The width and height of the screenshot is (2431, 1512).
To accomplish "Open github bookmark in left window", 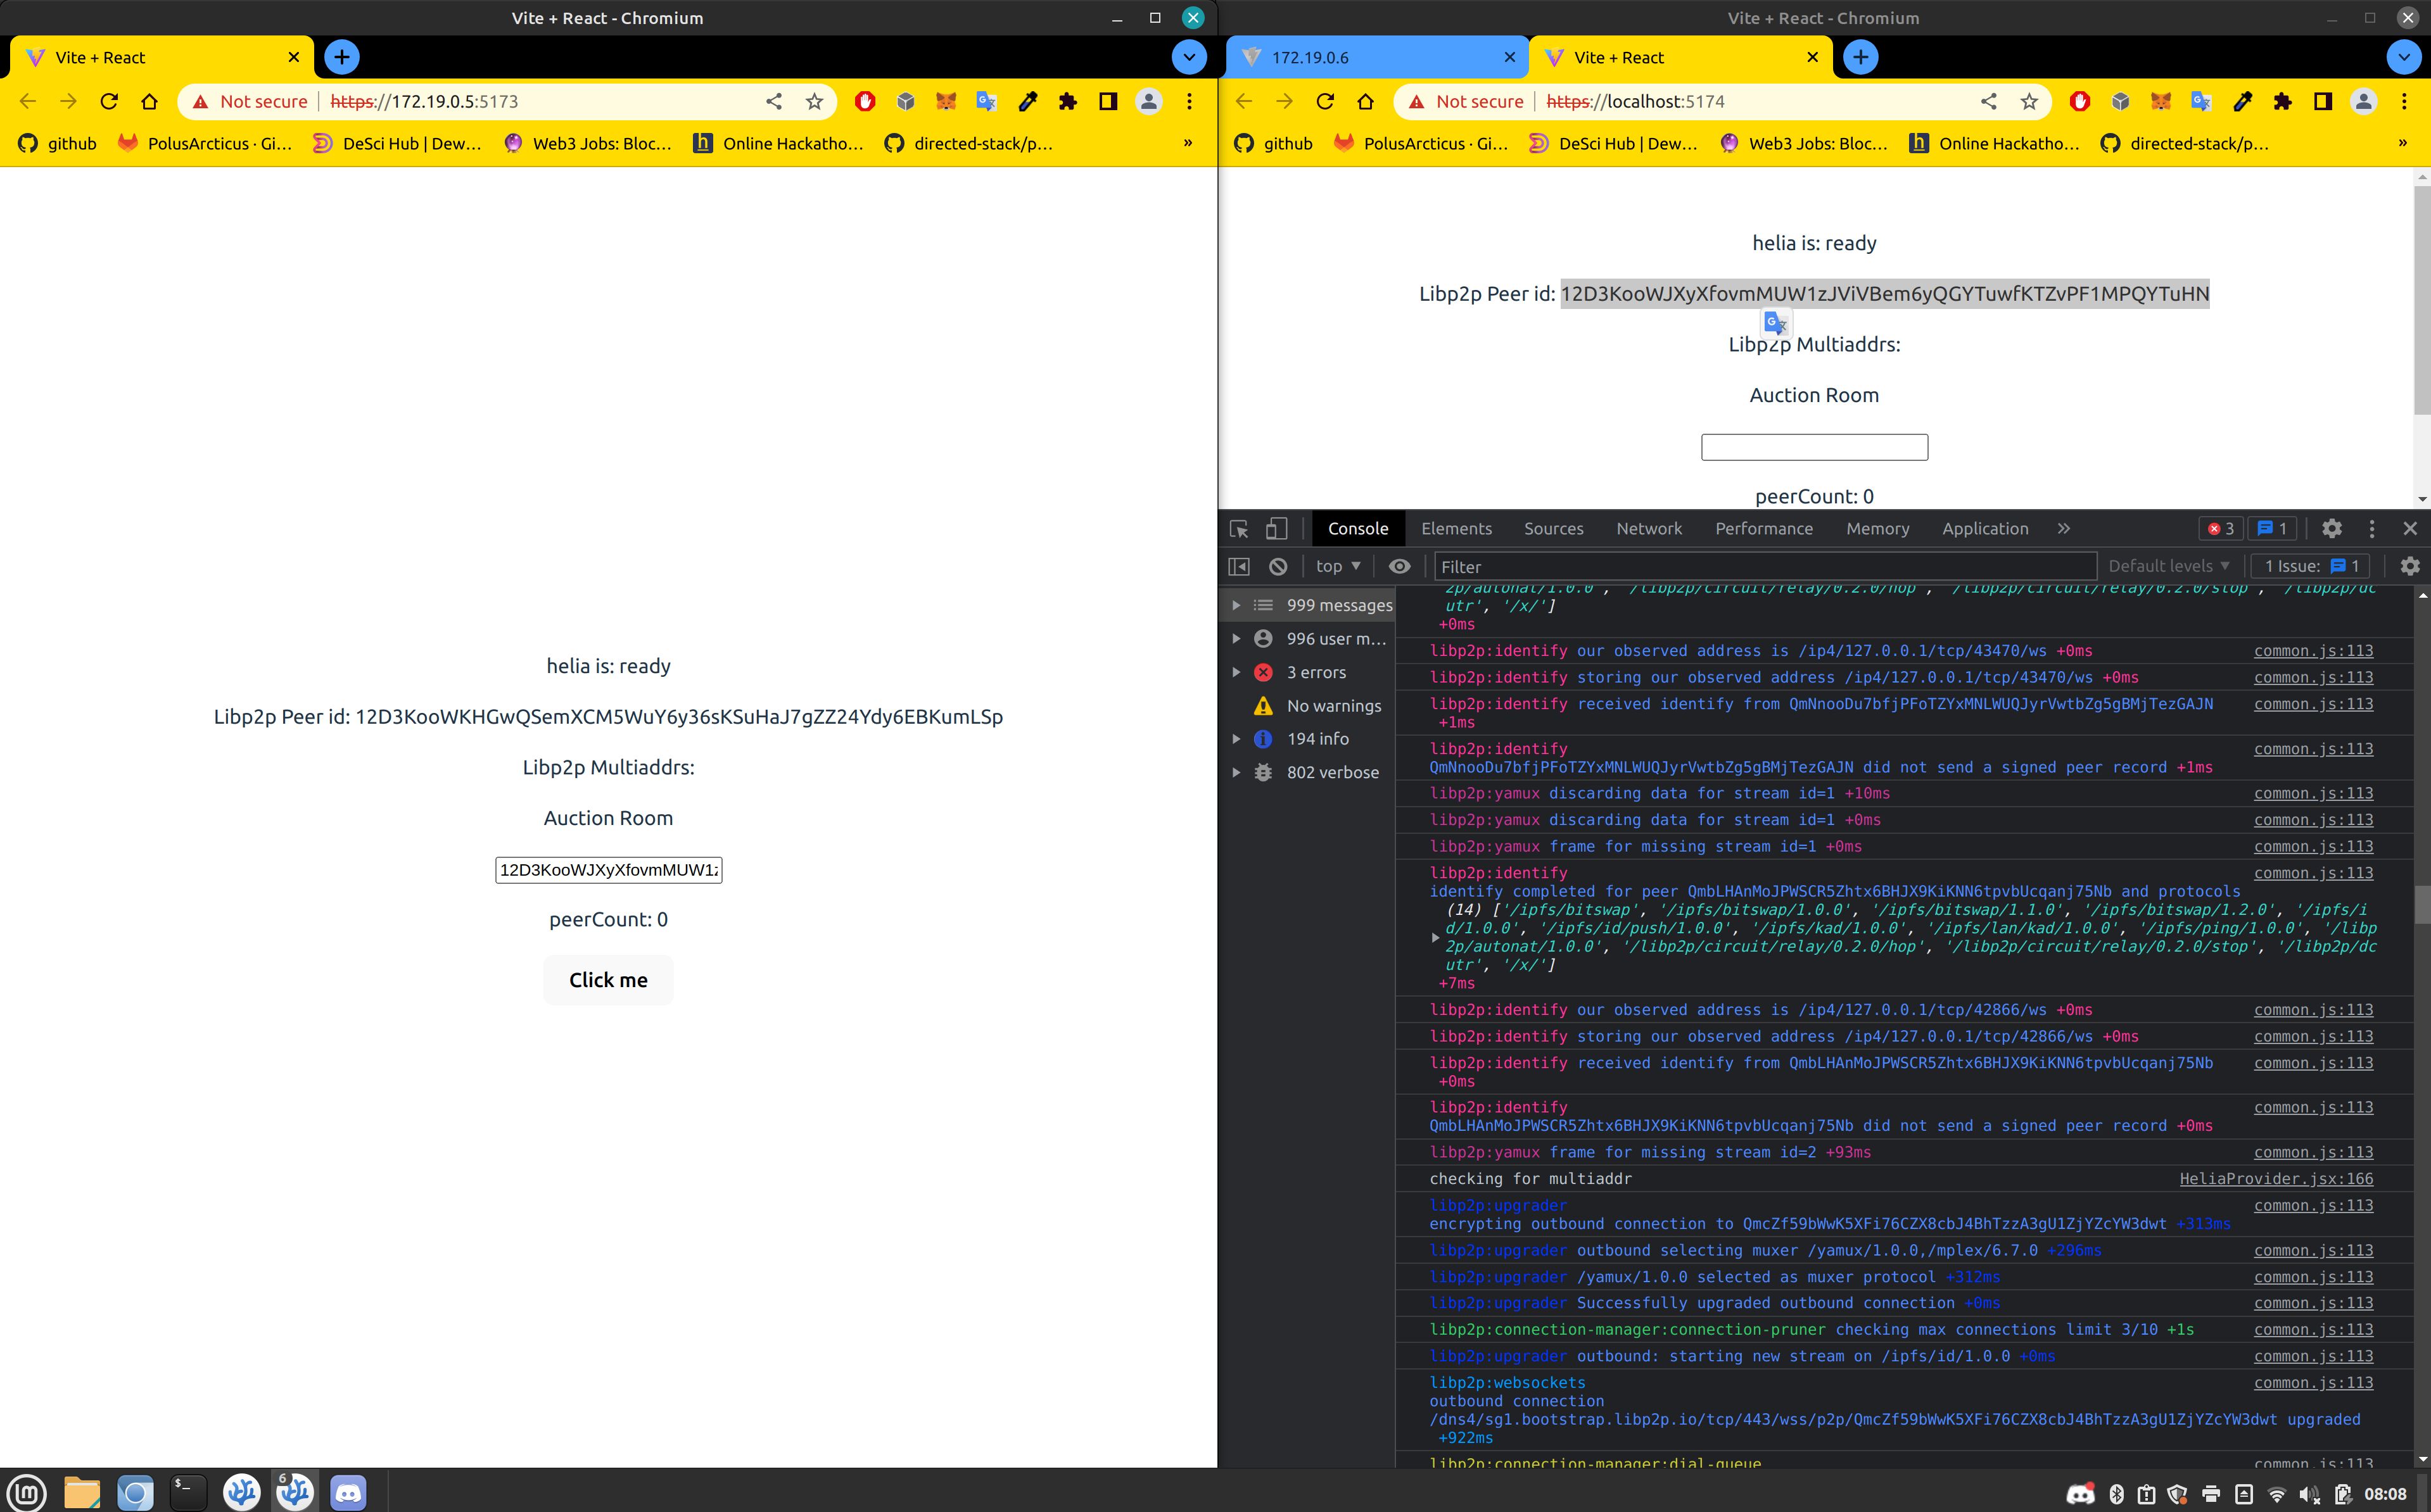I will [x=58, y=143].
